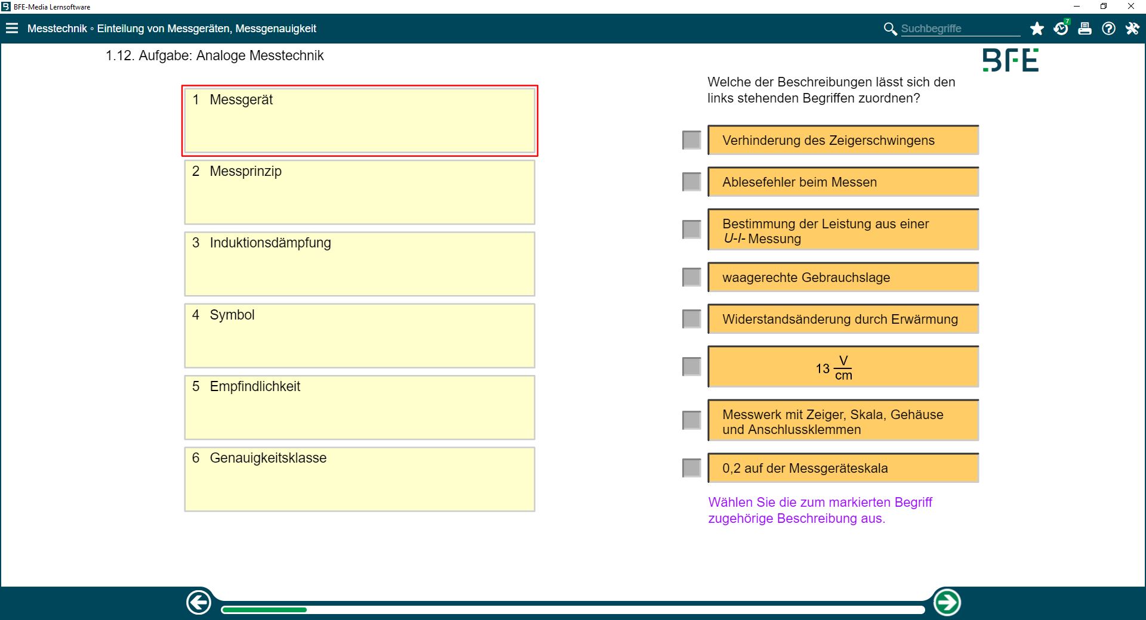The image size is (1146, 620).
Task: Open the hamburger navigation menu
Action: 12,28
